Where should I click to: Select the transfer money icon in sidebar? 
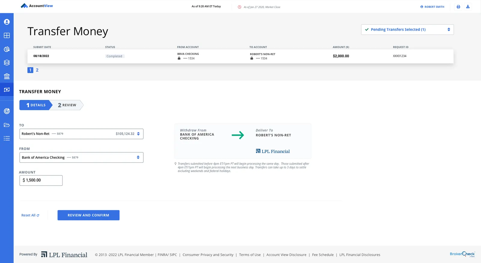click(x=7, y=89)
